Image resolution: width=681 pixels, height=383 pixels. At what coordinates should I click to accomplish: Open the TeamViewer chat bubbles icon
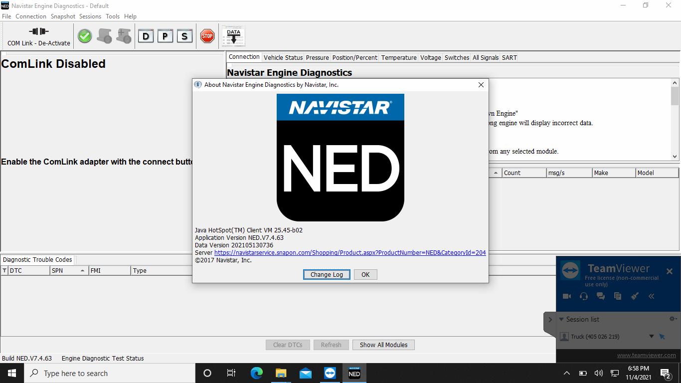(x=601, y=296)
